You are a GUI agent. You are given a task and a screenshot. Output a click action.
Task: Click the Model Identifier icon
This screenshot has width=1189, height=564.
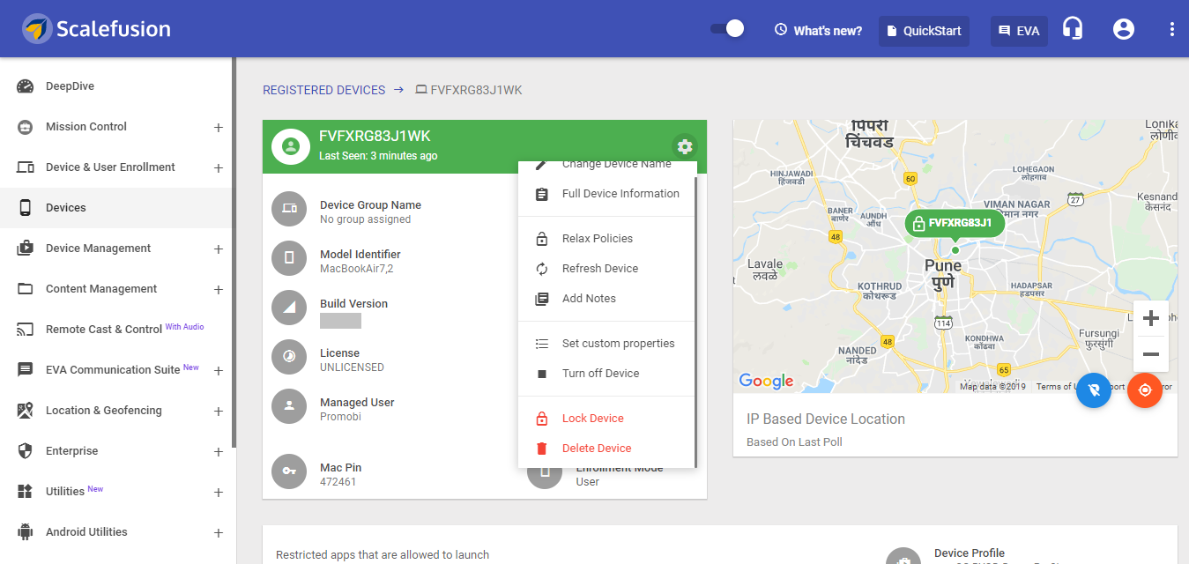pyautogui.click(x=289, y=258)
